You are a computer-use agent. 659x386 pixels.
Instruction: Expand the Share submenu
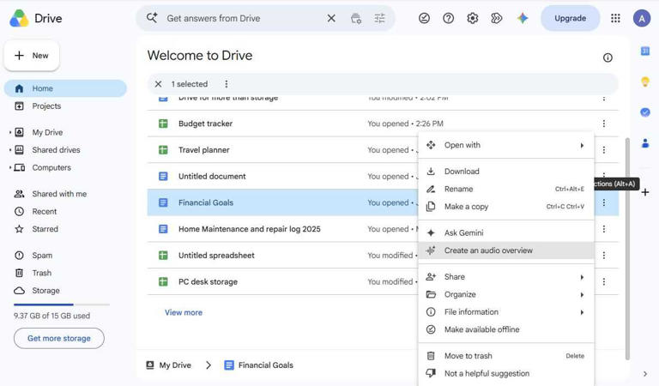[x=506, y=277]
